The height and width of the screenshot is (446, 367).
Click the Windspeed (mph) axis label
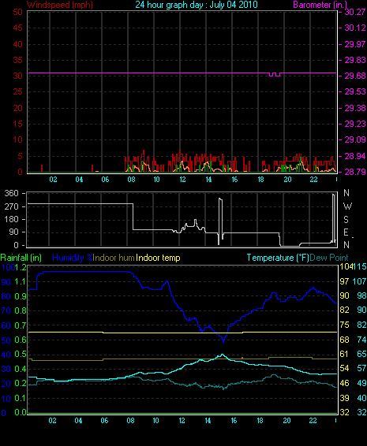pyautogui.click(x=60, y=5)
